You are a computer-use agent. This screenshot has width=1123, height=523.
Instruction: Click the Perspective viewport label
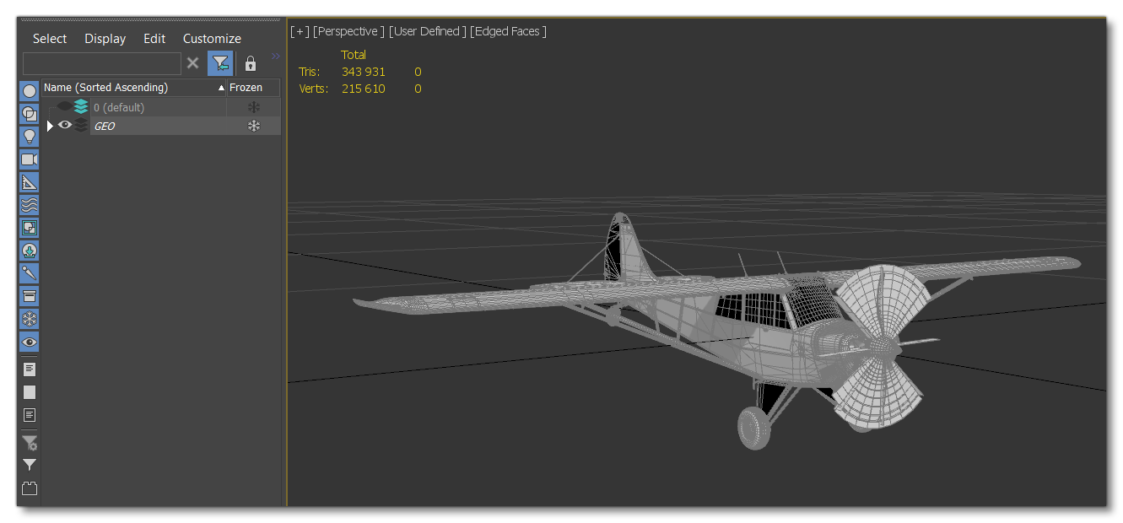(x=348, y=31)
